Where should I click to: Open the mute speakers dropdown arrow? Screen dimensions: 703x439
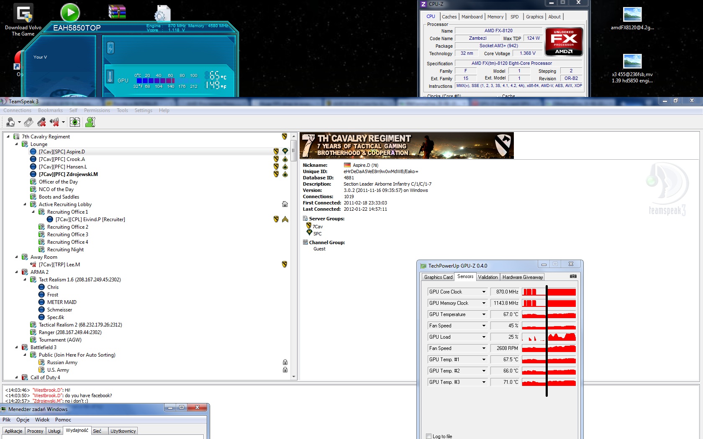point(64,122)
